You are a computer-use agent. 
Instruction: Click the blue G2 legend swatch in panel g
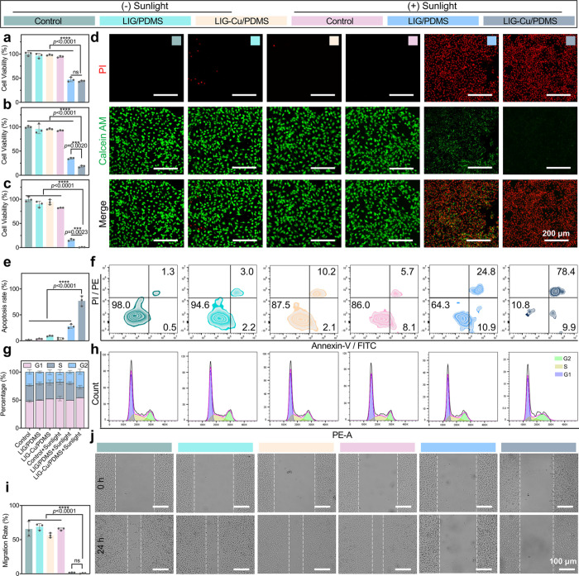(74, 365)
